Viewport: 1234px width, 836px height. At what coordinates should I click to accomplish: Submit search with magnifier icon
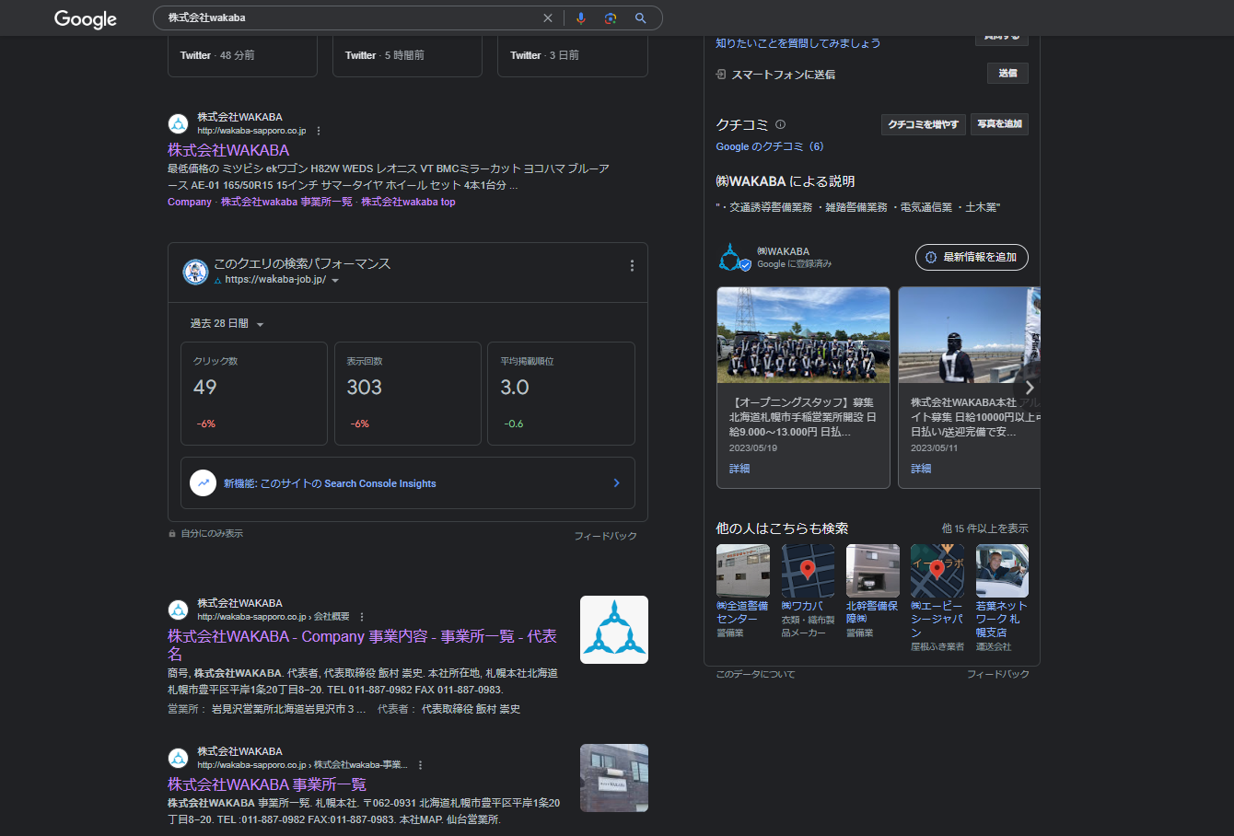point(641,18)
